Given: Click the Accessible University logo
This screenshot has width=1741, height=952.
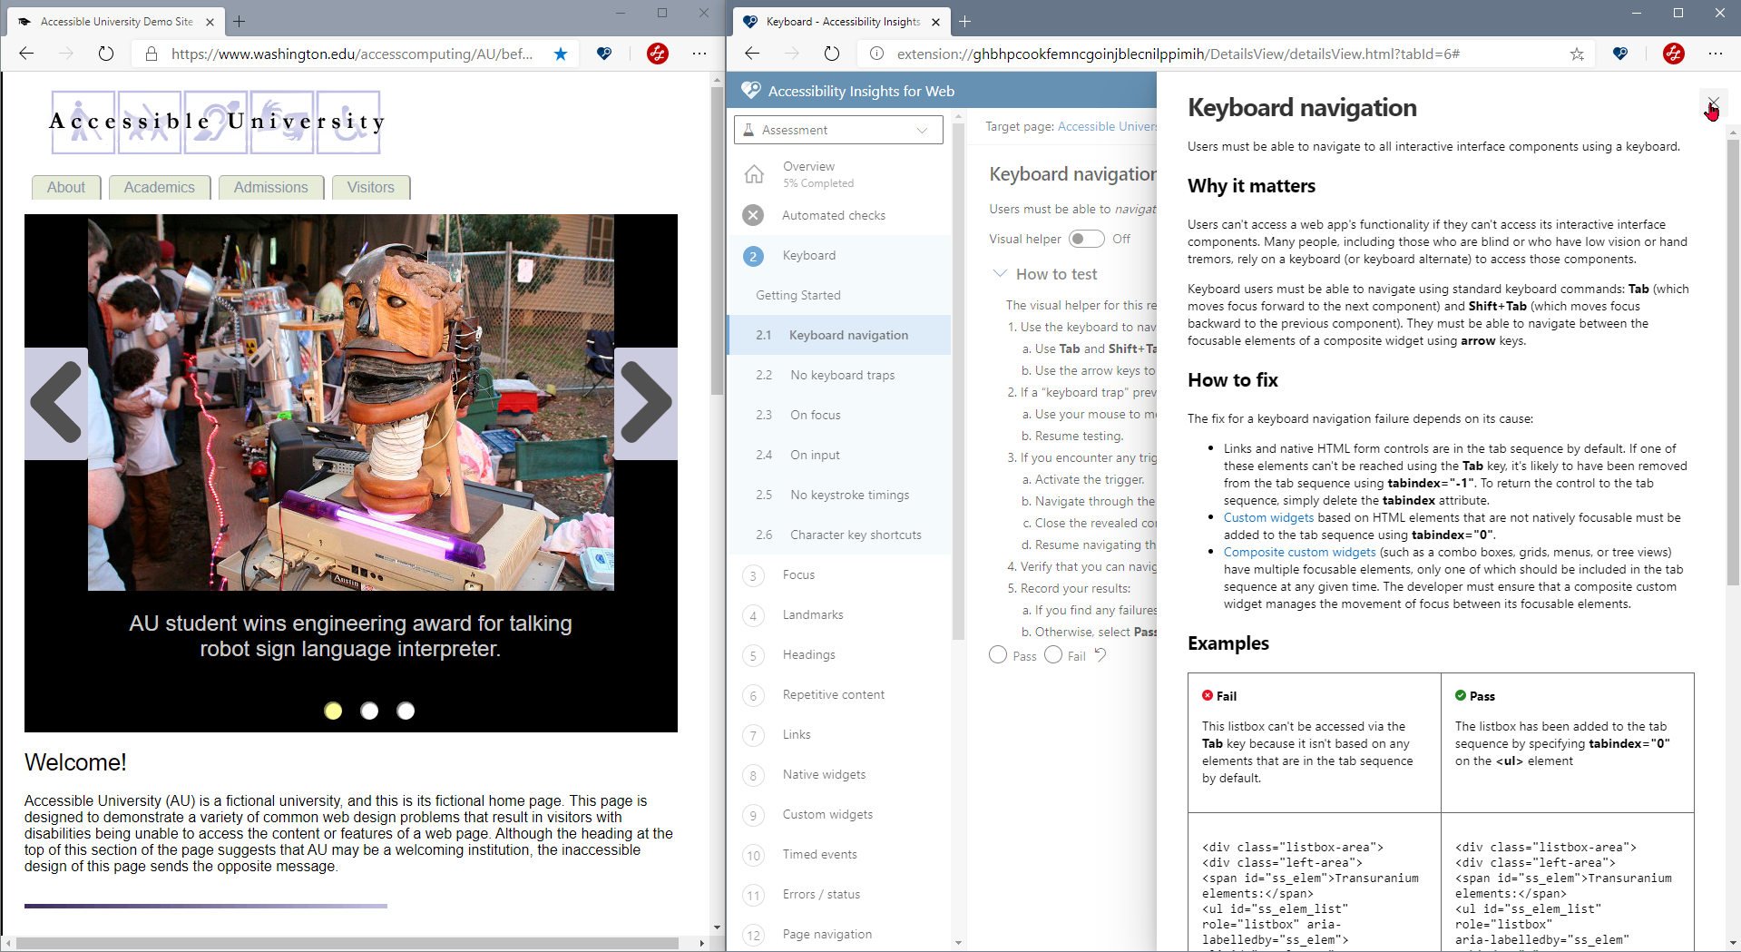Looking at the screenshot, I should click(217, 122).
